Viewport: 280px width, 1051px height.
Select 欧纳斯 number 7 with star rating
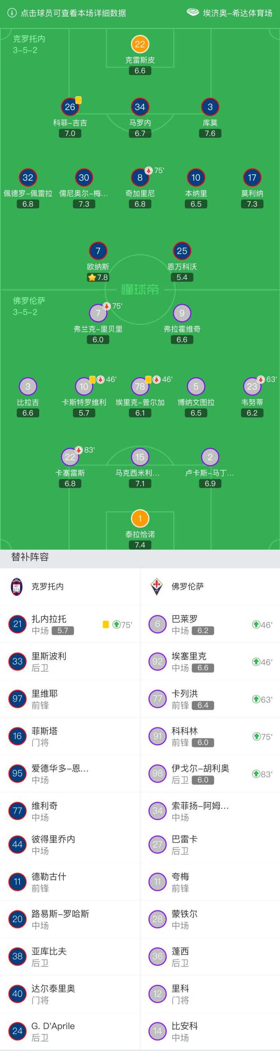(98, 251)
